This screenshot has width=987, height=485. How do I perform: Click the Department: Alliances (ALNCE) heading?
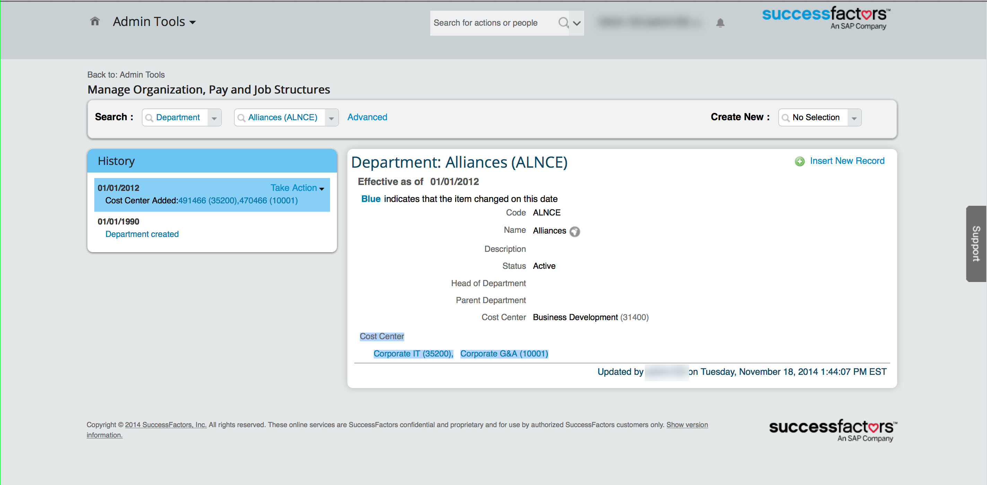(x=459, y=162)
